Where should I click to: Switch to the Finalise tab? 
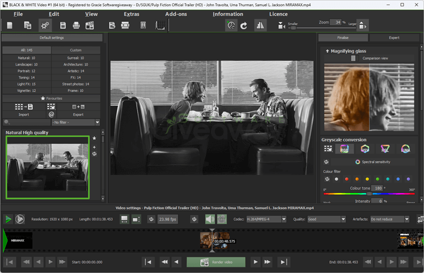(343, 38)
